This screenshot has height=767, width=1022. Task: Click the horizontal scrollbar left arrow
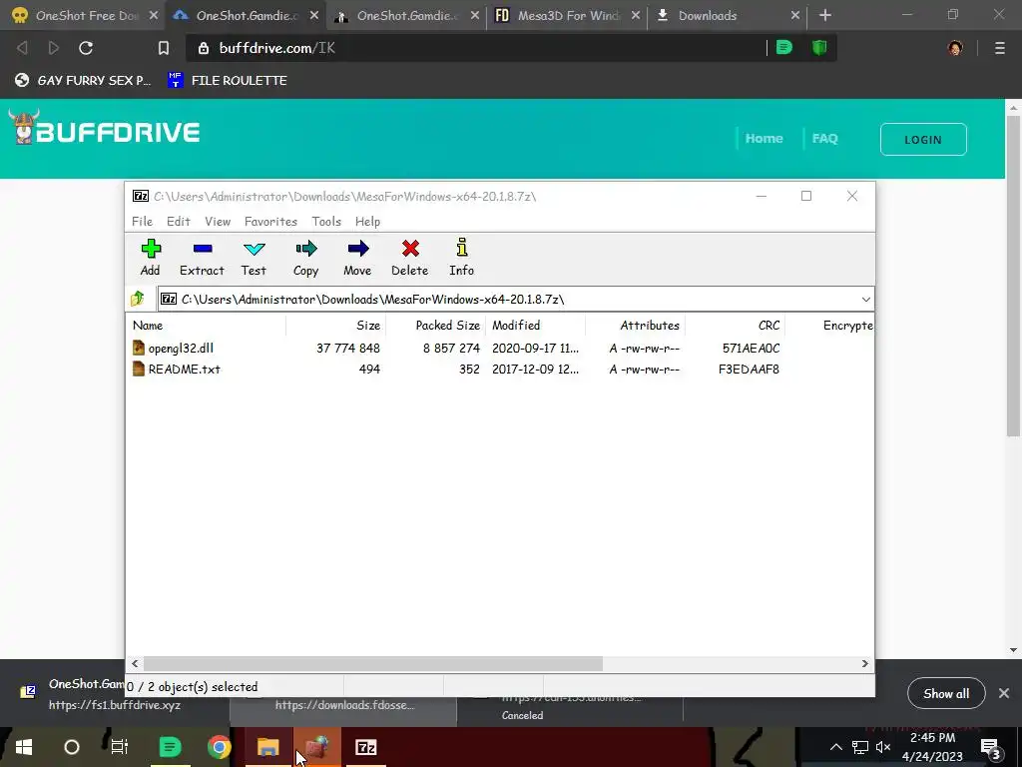pyautogui.click(x=135, y=664)
